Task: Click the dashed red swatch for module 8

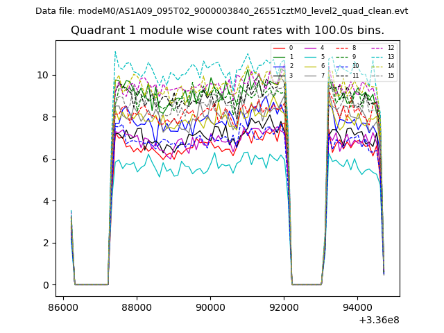Action: tap(341, 48)
